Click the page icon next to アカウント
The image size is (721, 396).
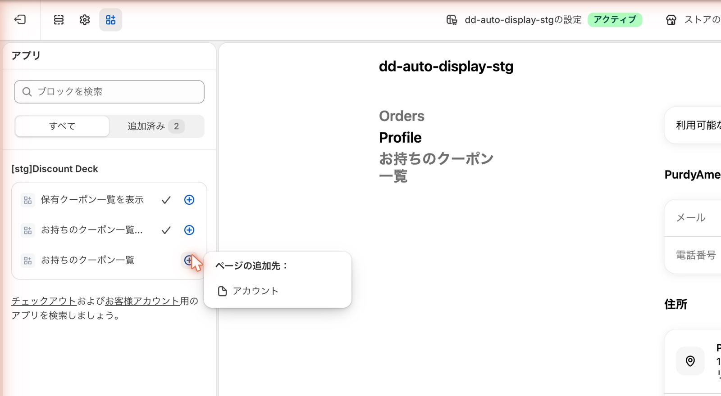[222, 291]
